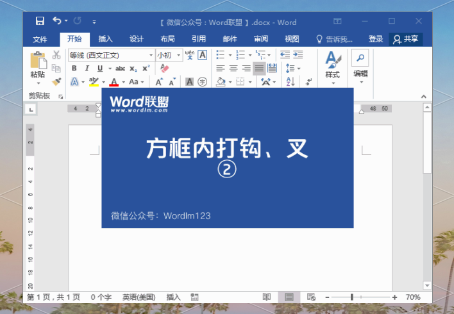Toggle subscript formatting
454x314 pixels.
[x=133, y=69]
